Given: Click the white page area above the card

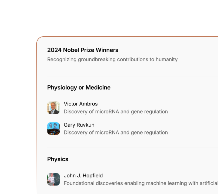Looking at the screenshot, I should [109, 18].
